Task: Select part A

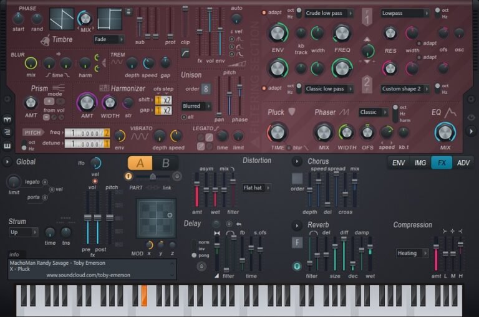Action: [140, 163]
